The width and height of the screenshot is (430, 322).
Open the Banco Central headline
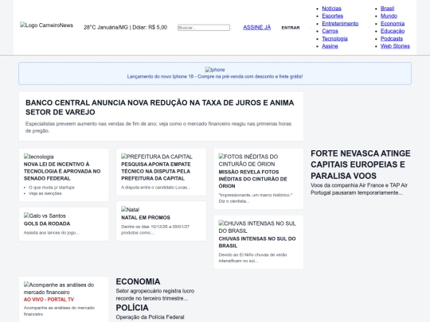(x=160, y=107)
